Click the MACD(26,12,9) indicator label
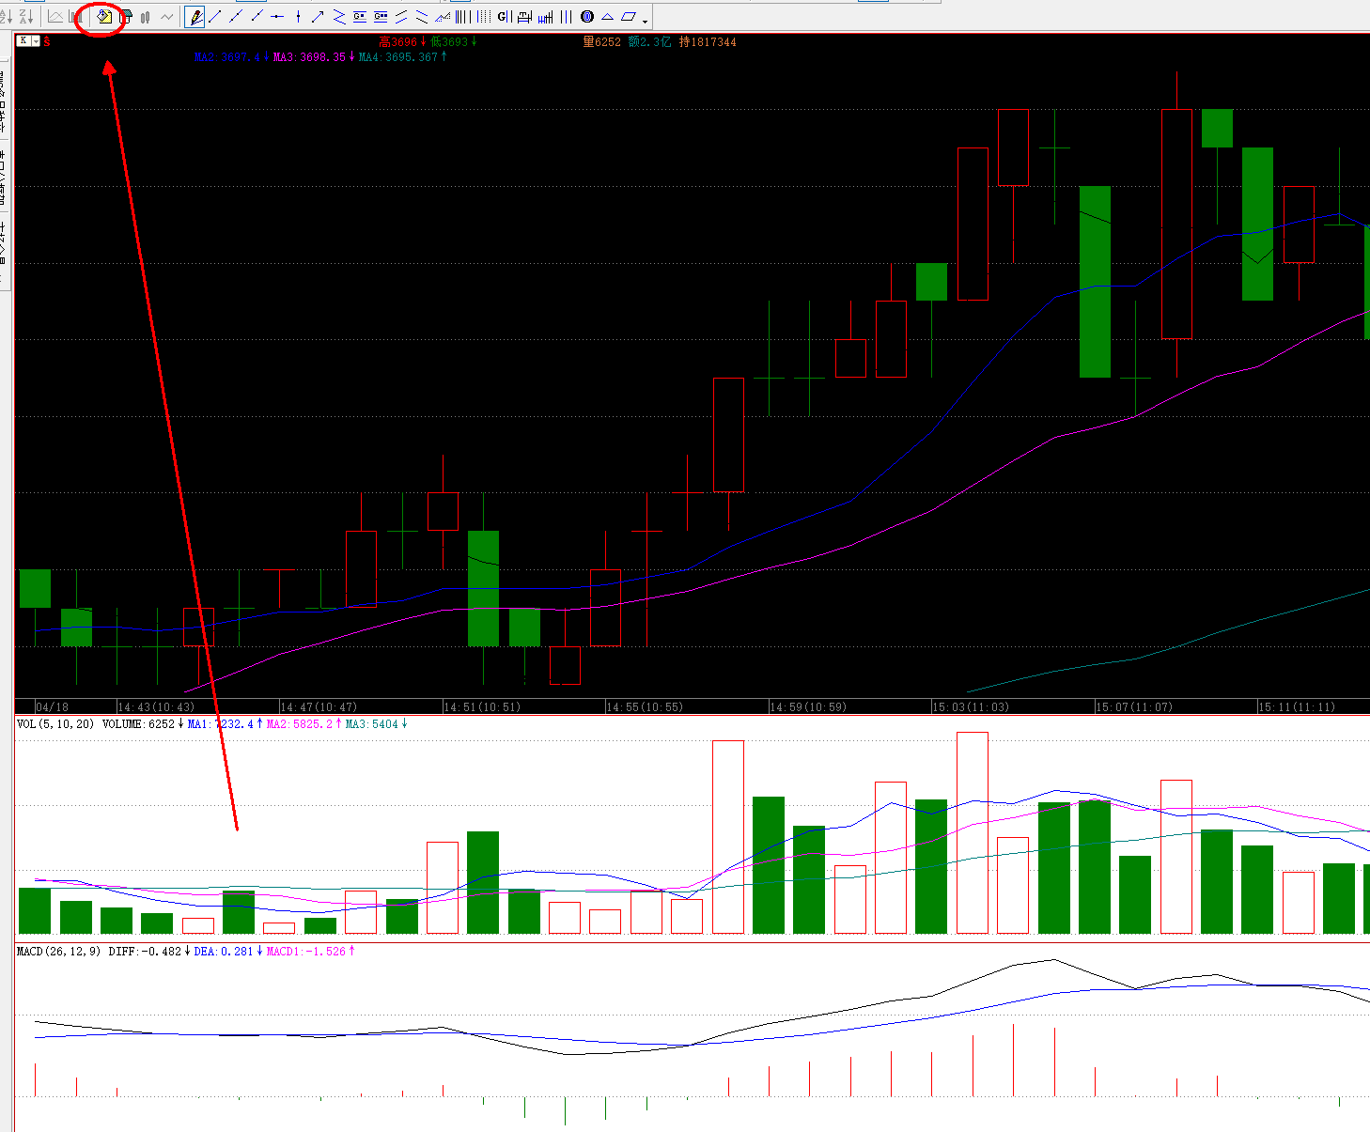The width and height of the screenshot is (1370, 1132). coord(59,952)
